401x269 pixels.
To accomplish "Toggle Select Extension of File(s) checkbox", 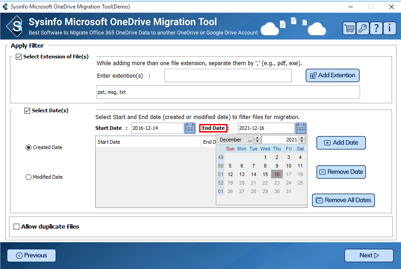I will click(x=18, y=57).
